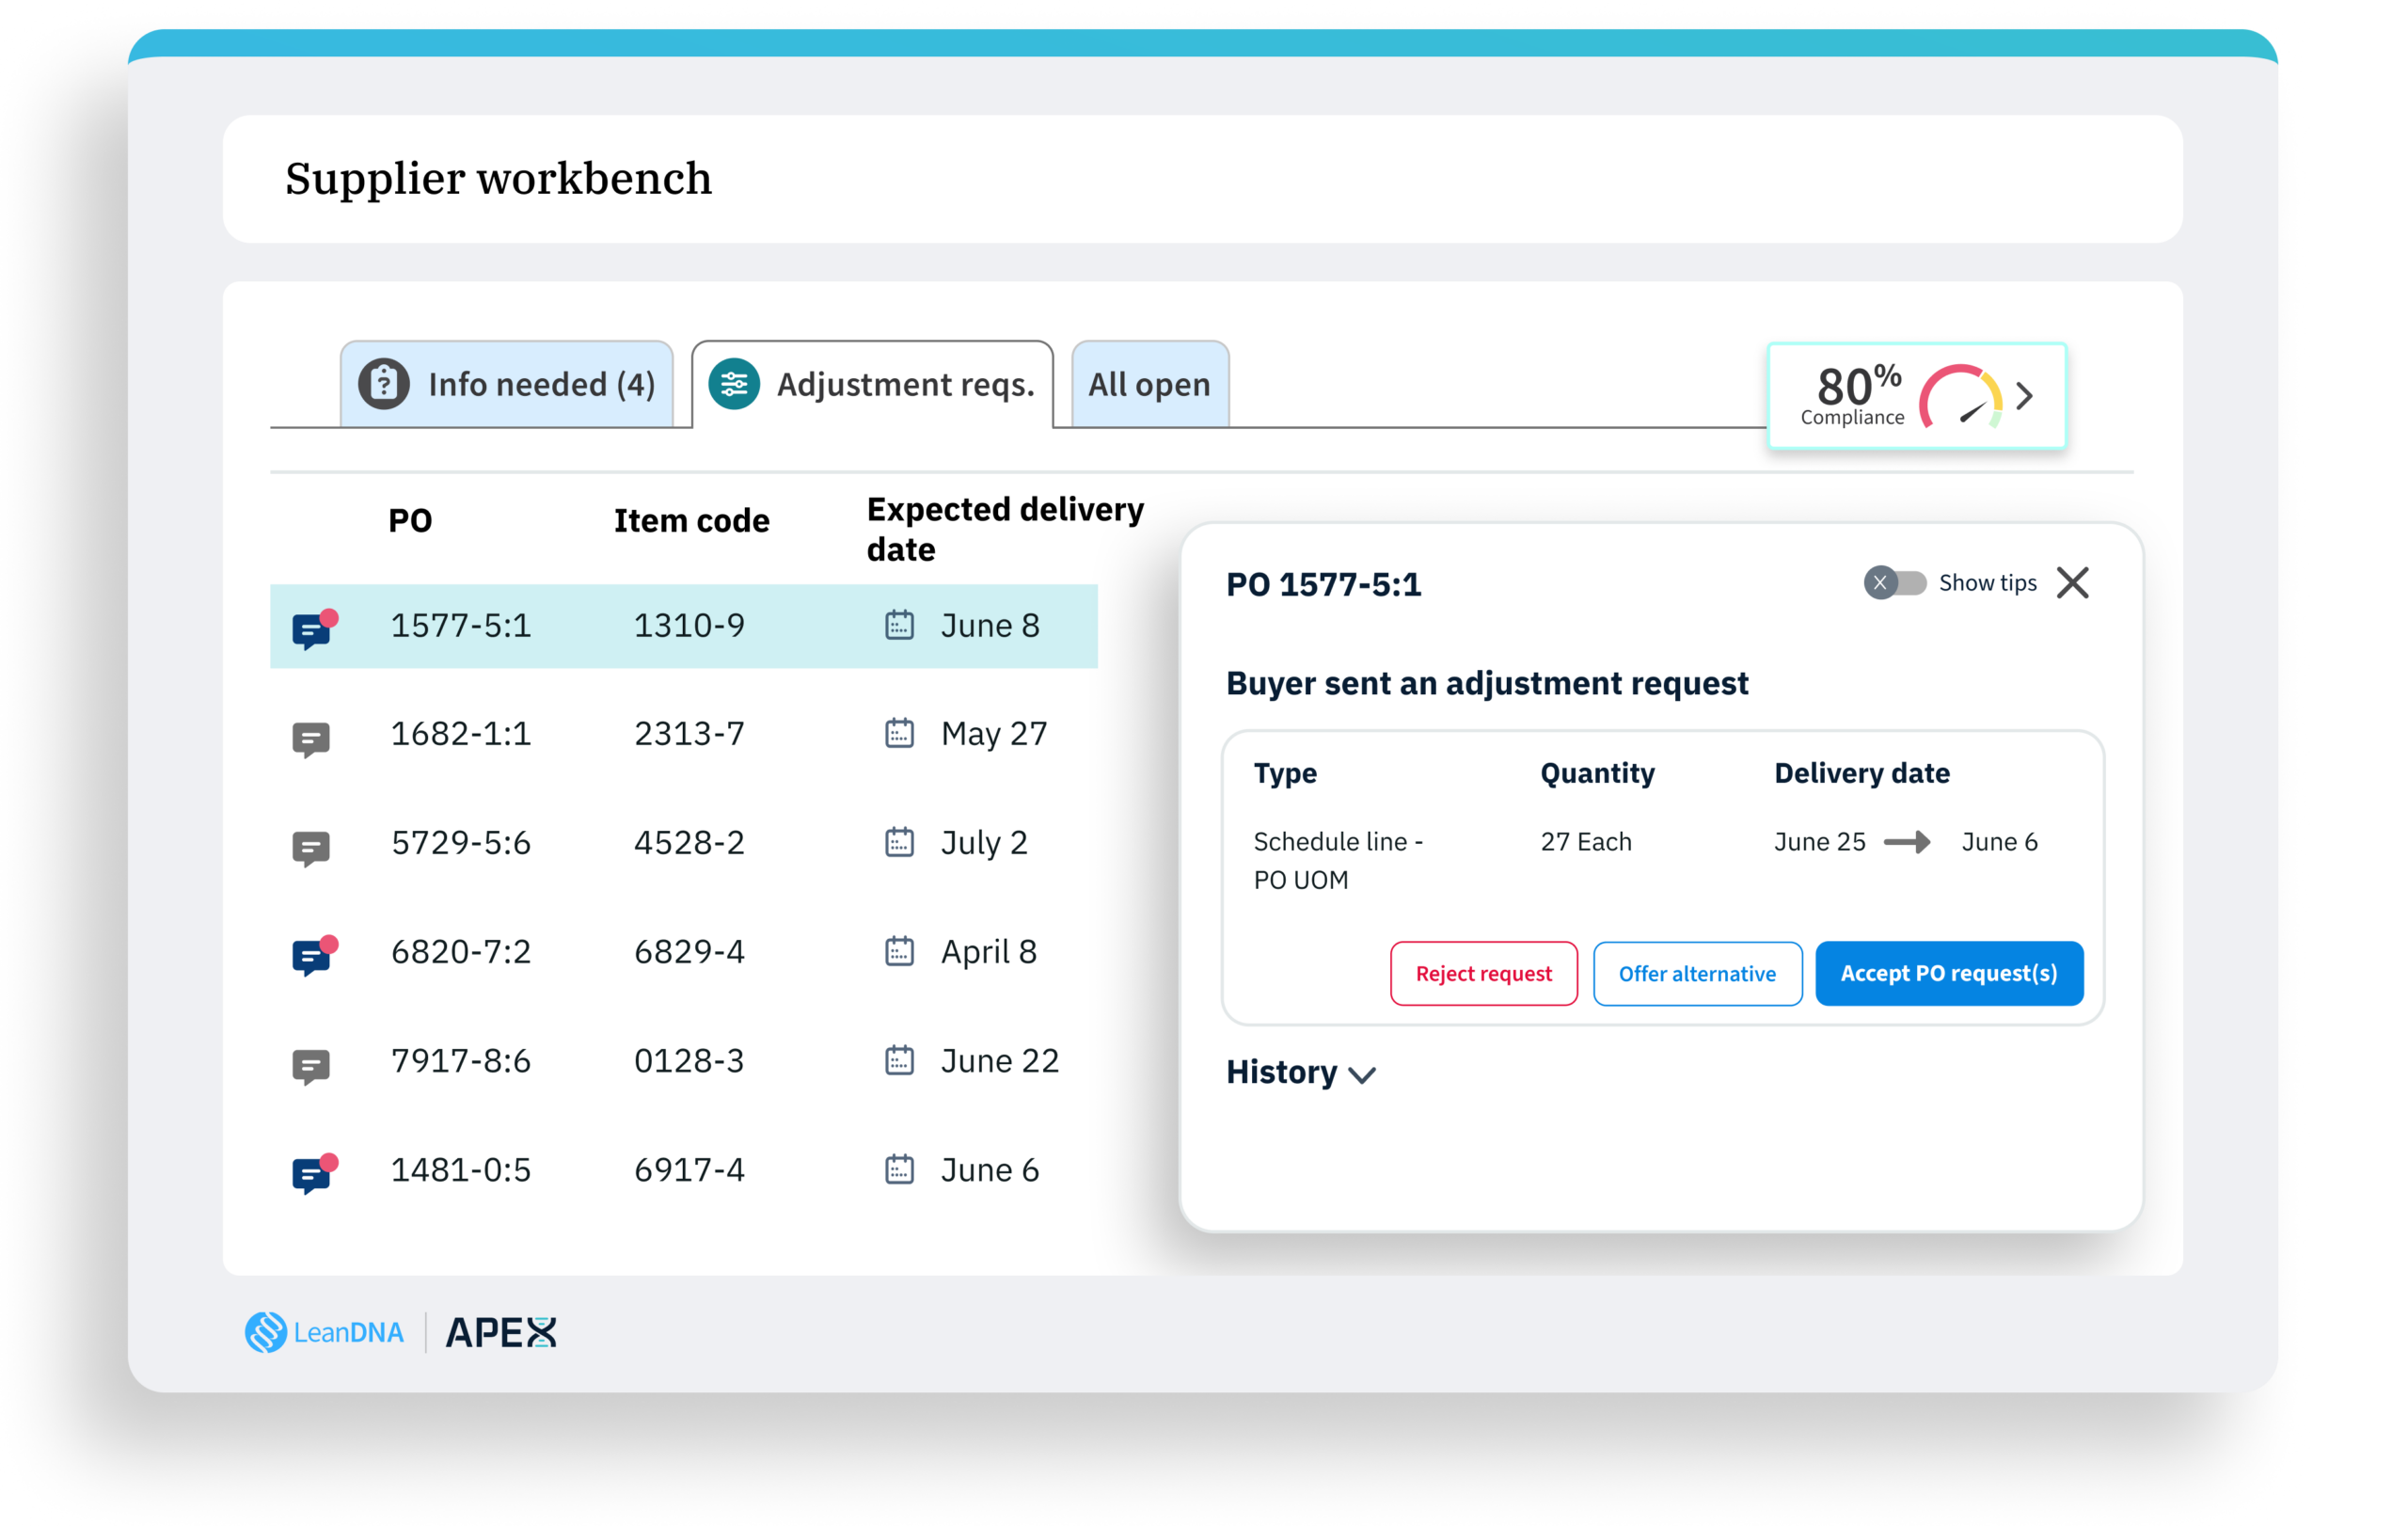
Task: Select PO 7917-8:6 row
Action: [x=684, y=1061]
